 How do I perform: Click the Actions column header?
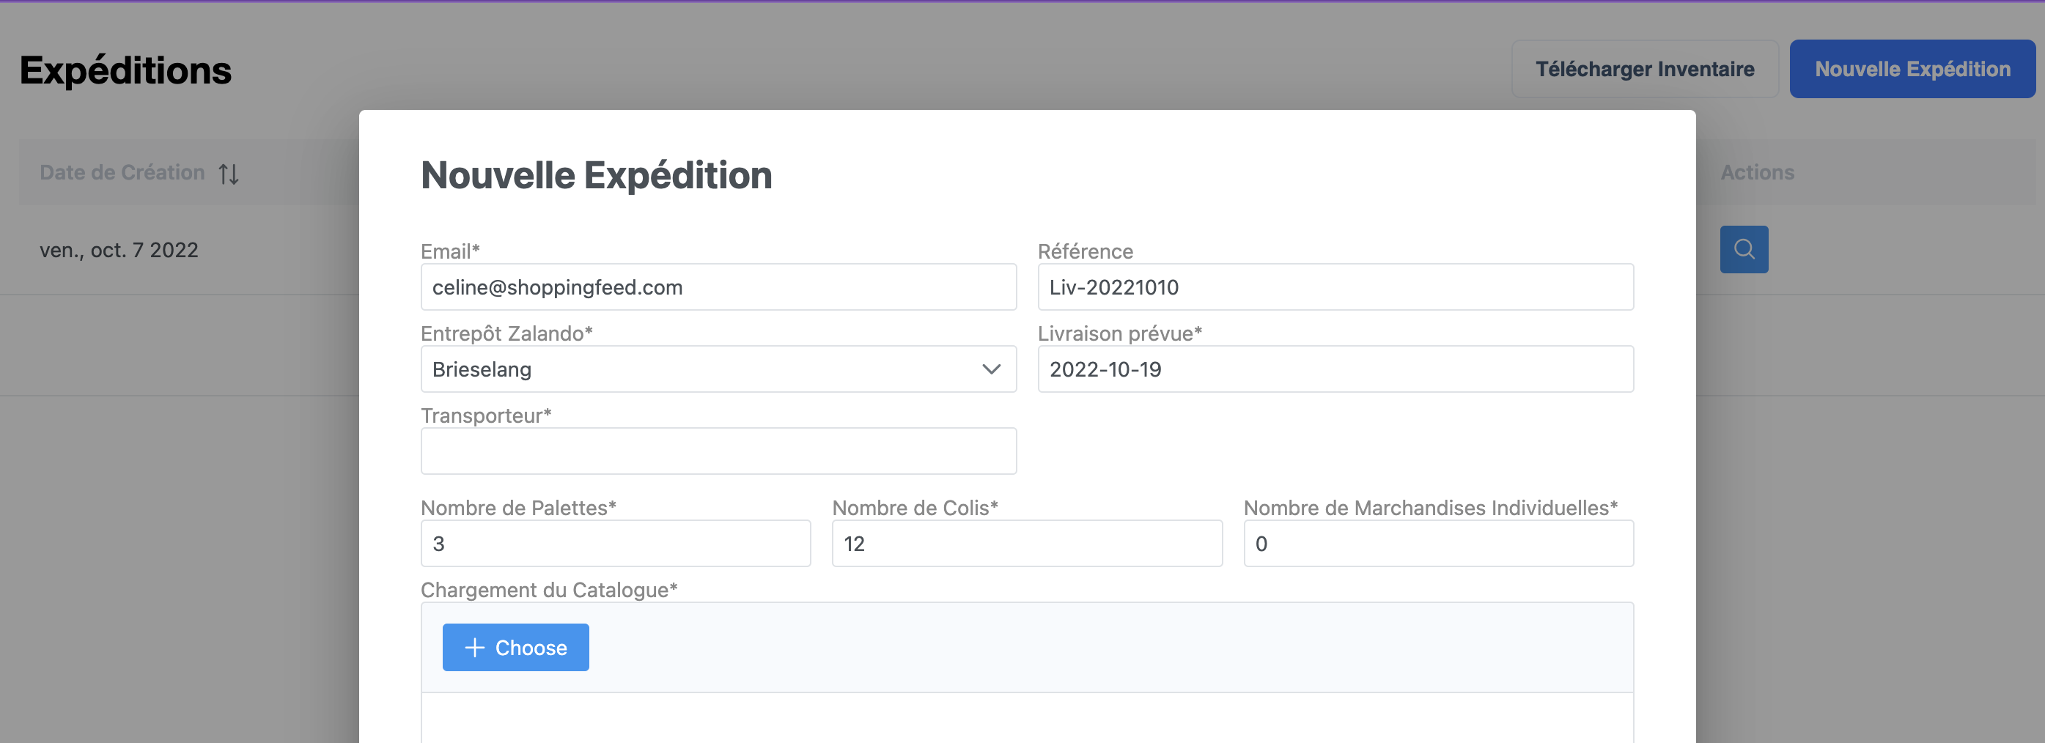tap(1757, 172)
